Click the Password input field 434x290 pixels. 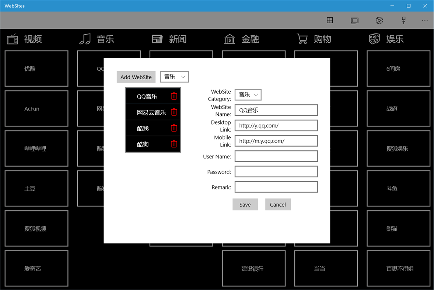pyautogui.click(x=276, y=172)
